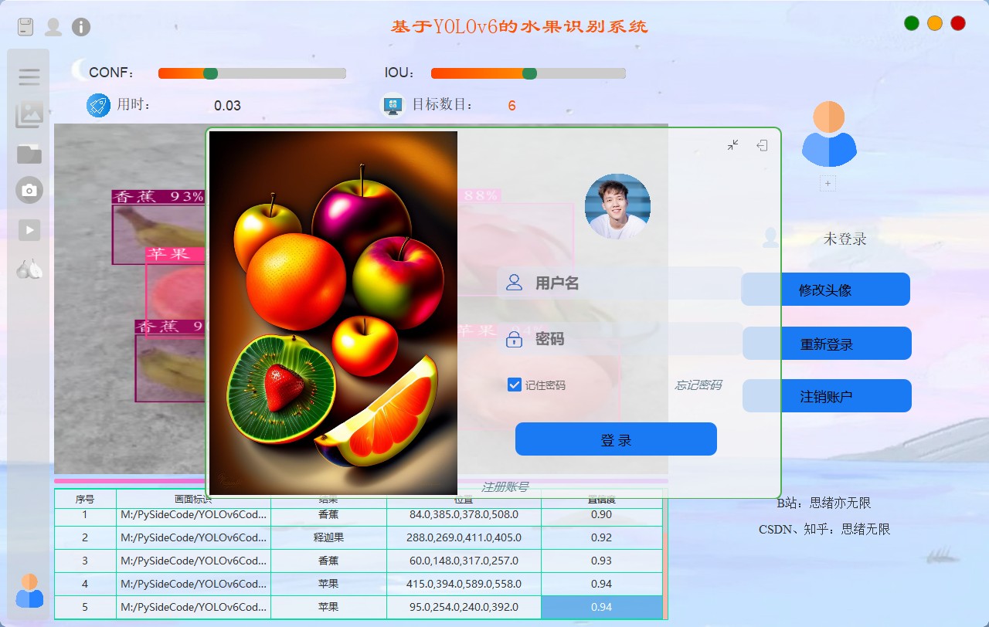Viewport: 989px width, 627px height.
Task: Choose video detection play icon in sidebar
Action: pos(29,229)
